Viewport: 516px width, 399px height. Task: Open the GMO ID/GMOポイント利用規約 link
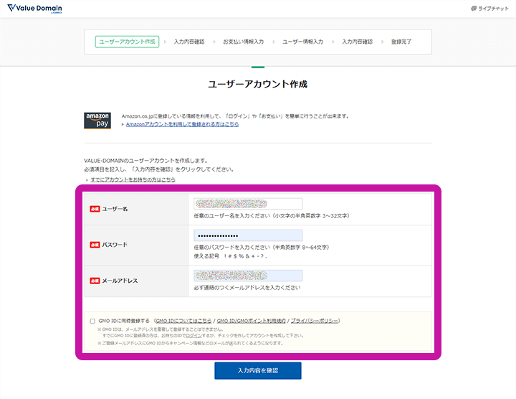tap(251, 321)
